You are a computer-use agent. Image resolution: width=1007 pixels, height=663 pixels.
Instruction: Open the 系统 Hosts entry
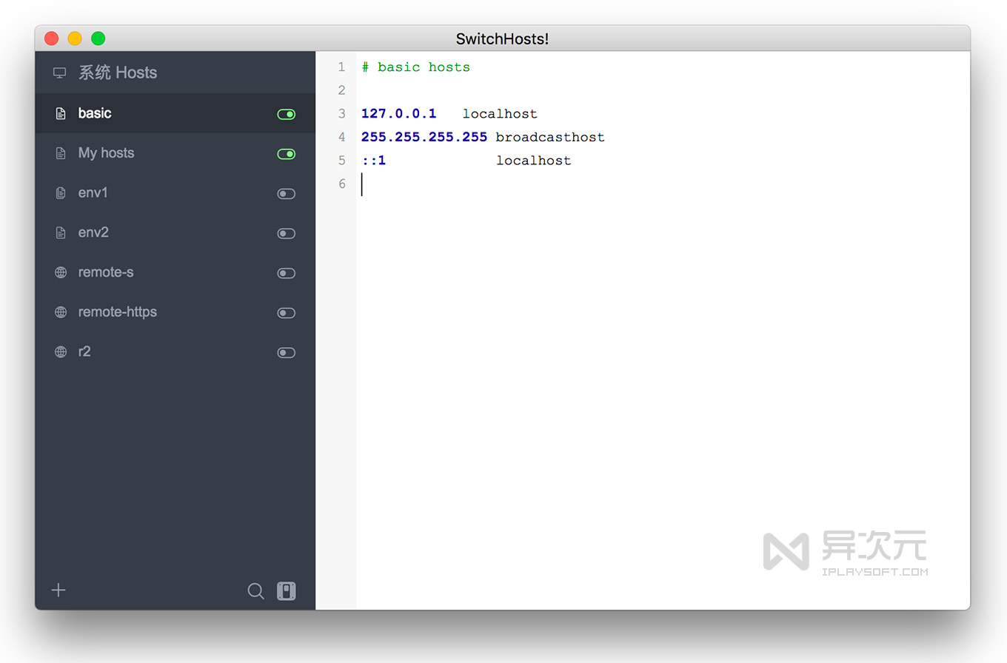(175, 73)
